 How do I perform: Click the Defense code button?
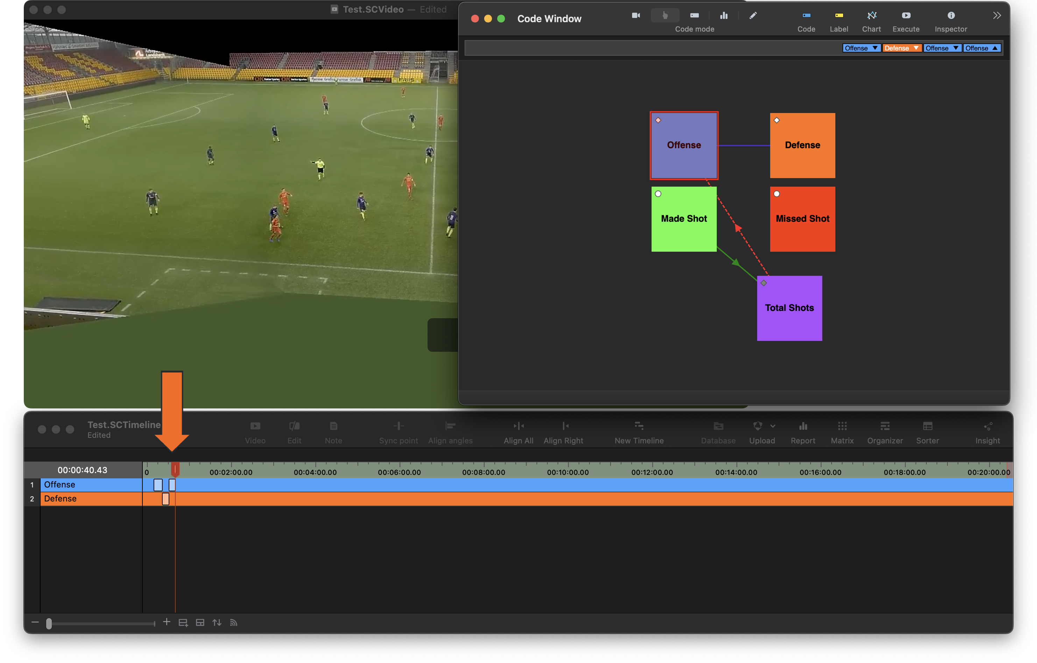[x=802, y=145]
